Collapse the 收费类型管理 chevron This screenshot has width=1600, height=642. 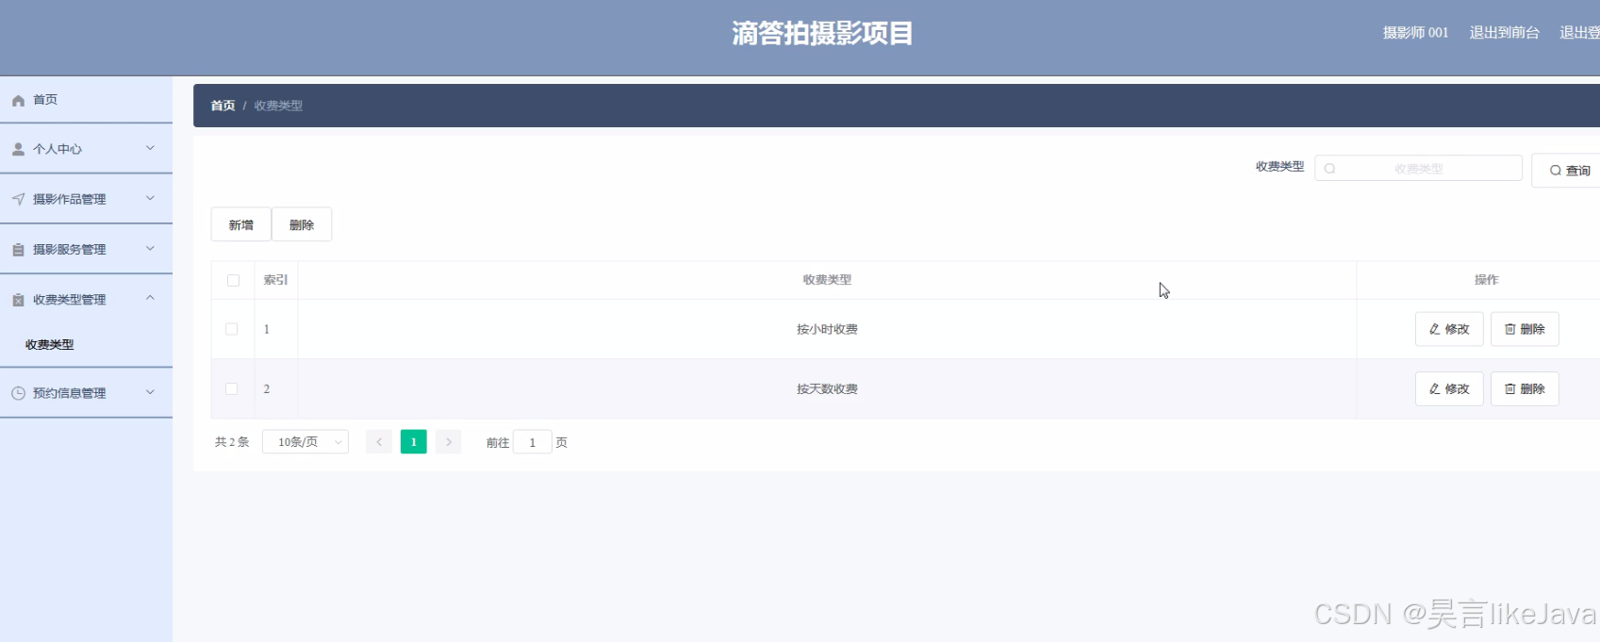pyautogui.click(x=150, y=298)
